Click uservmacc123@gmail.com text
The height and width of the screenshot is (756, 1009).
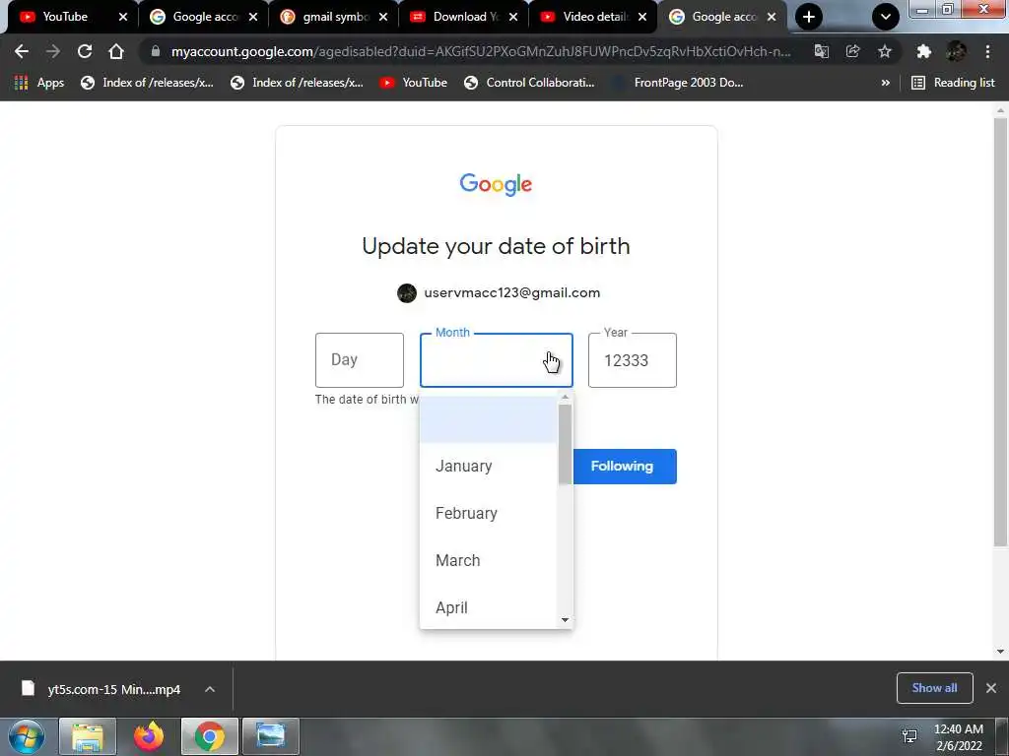point(511,292)
